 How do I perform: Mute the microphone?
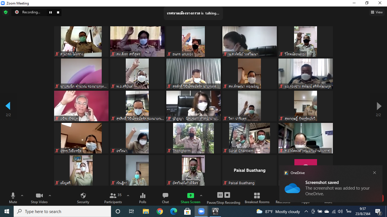click(13, 198)
